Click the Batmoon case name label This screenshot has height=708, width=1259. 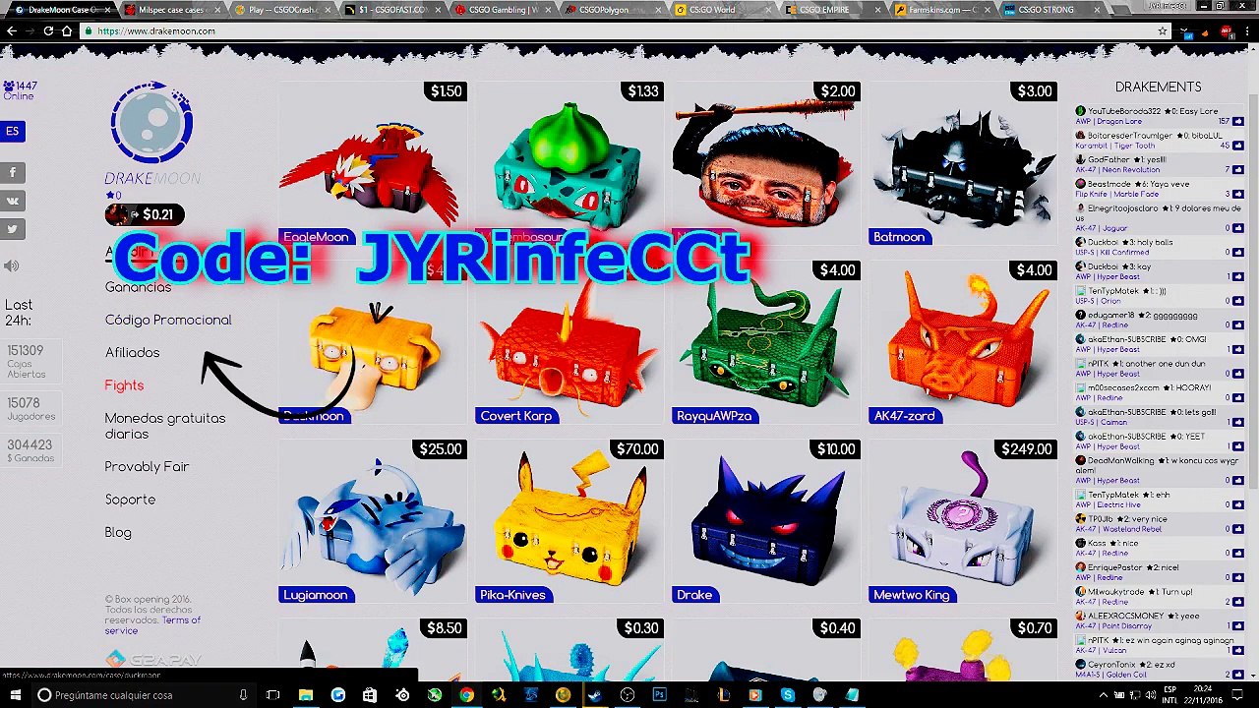(899, 237)
